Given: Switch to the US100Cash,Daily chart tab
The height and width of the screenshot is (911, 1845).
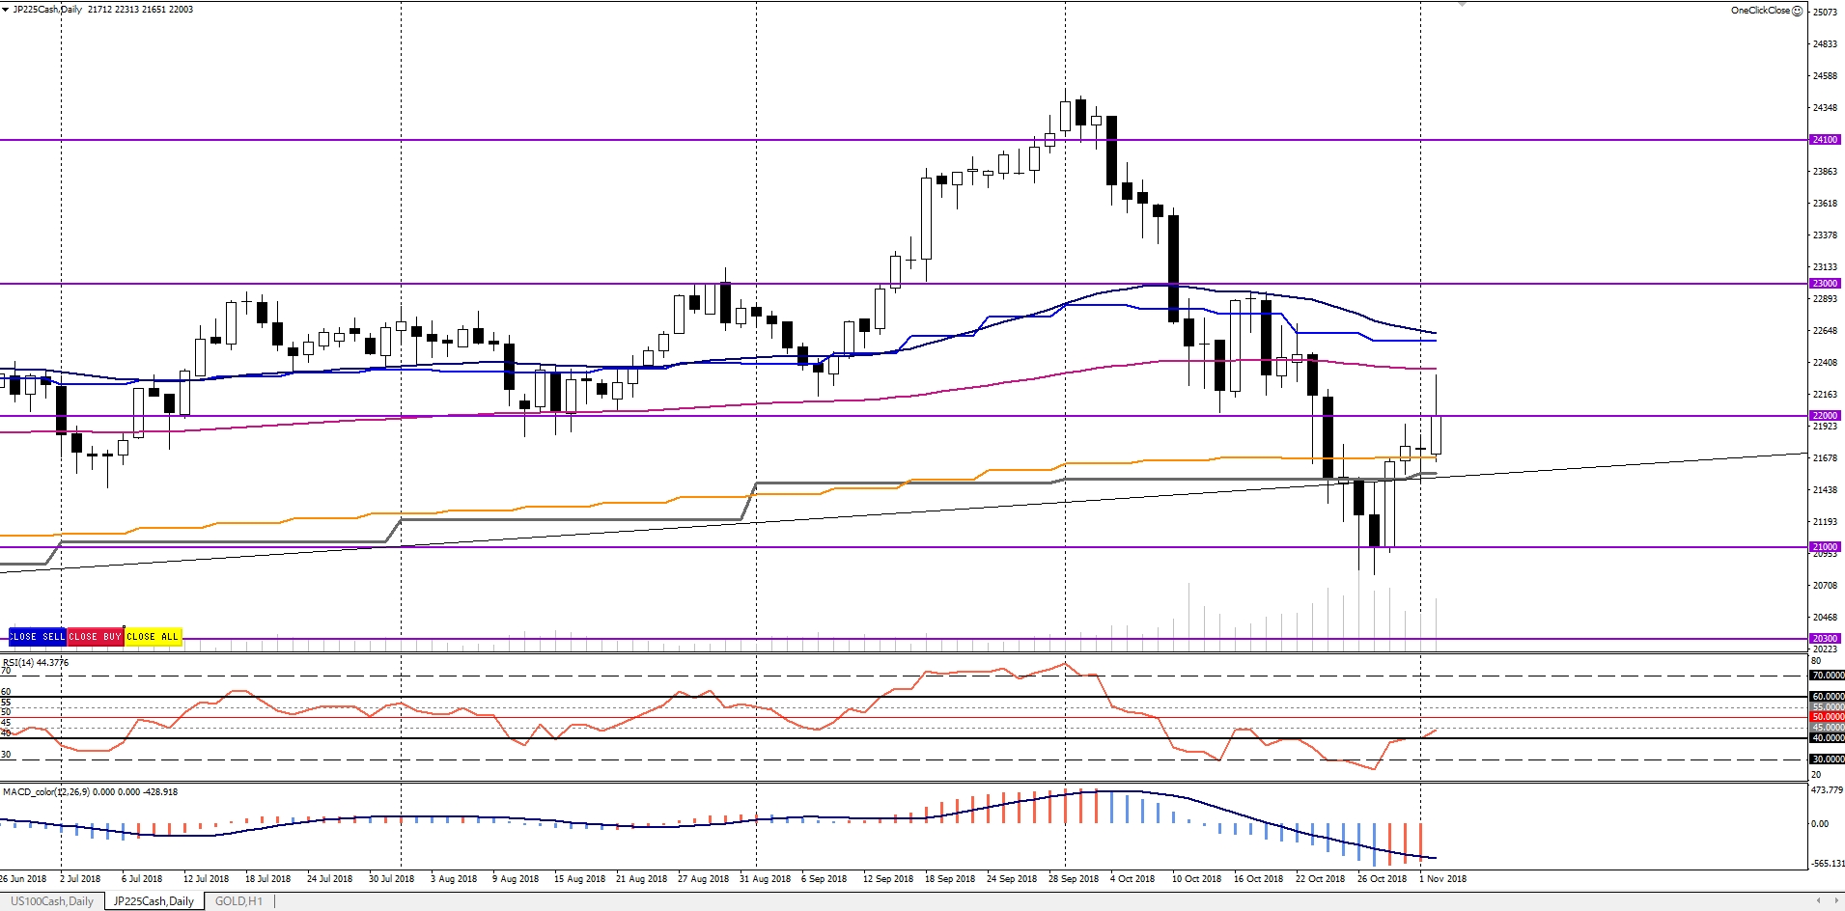Looking at the screenshot, I should [52, 901].
